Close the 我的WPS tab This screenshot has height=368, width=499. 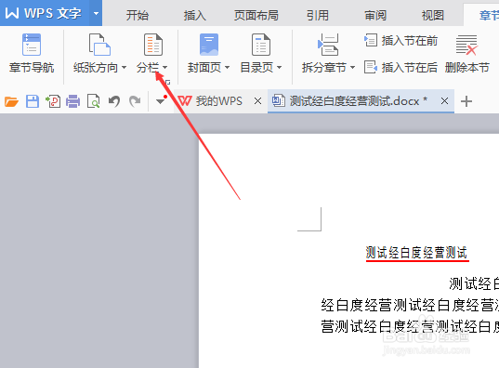point(257,101)
